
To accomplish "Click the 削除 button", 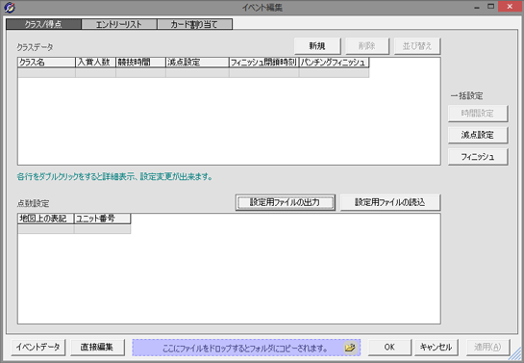I will coord(367,46).
